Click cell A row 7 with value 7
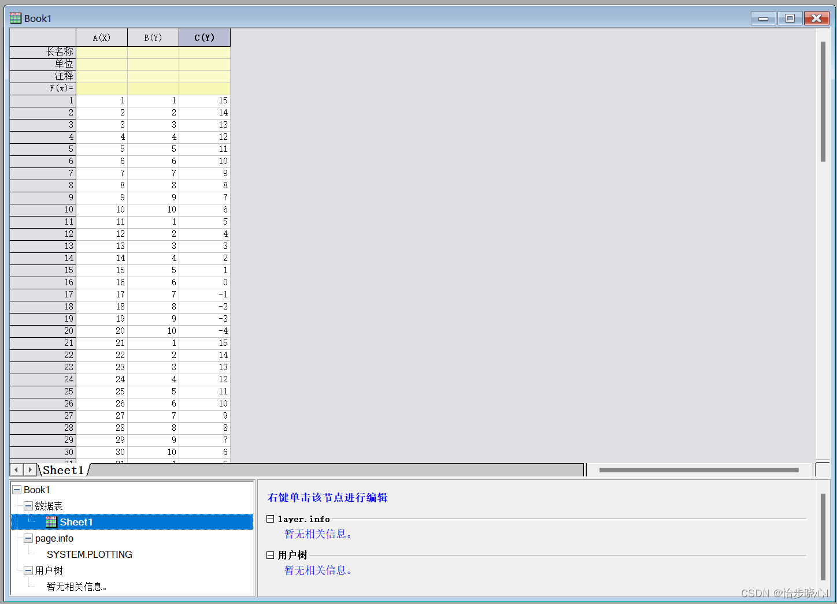This screenshot has width=837, height=604. click(102, 173)
